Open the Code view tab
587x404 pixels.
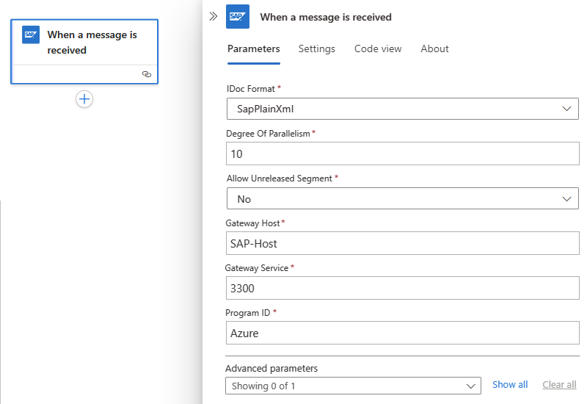[378, 48]
